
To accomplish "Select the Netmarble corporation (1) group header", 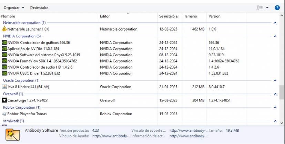I will (24, 23).
